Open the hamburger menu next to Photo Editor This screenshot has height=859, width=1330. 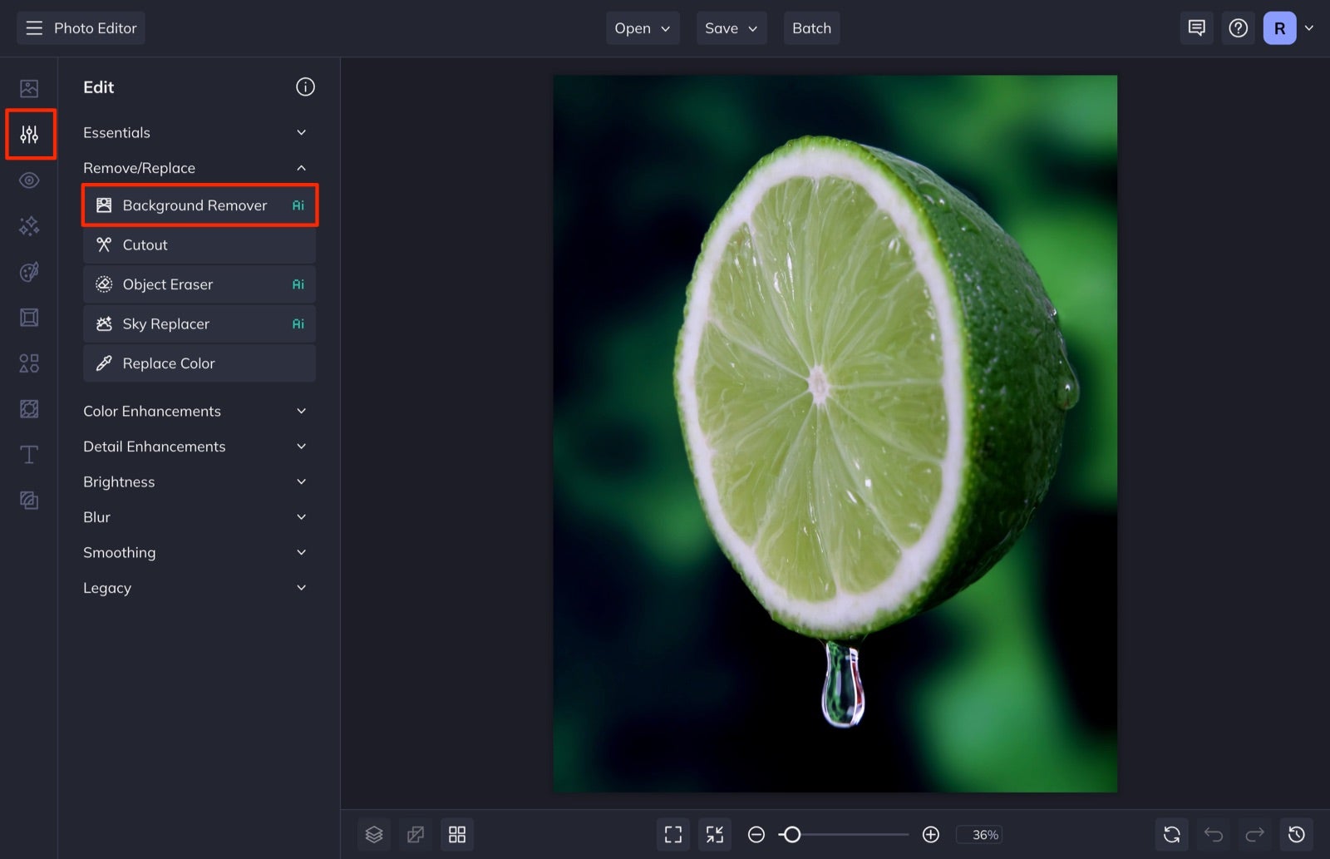[x=34, y=27]
